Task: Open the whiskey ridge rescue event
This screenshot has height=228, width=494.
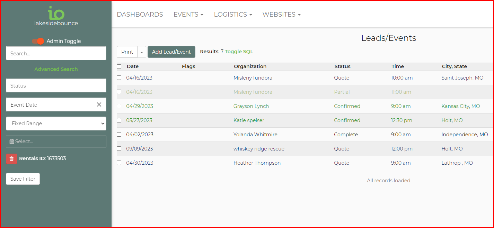Action: coord(259,149)
